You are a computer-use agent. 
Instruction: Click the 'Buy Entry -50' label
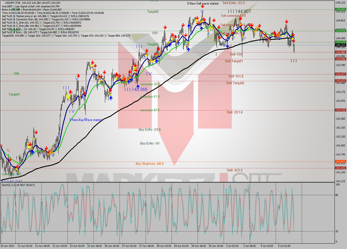[150, 143]
